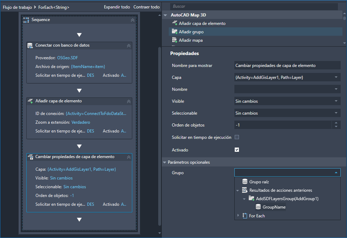Click Flujo de trabajo breadcrumb
The width and height of the screenshot is (347, 238).
click(x=17, y=7)
